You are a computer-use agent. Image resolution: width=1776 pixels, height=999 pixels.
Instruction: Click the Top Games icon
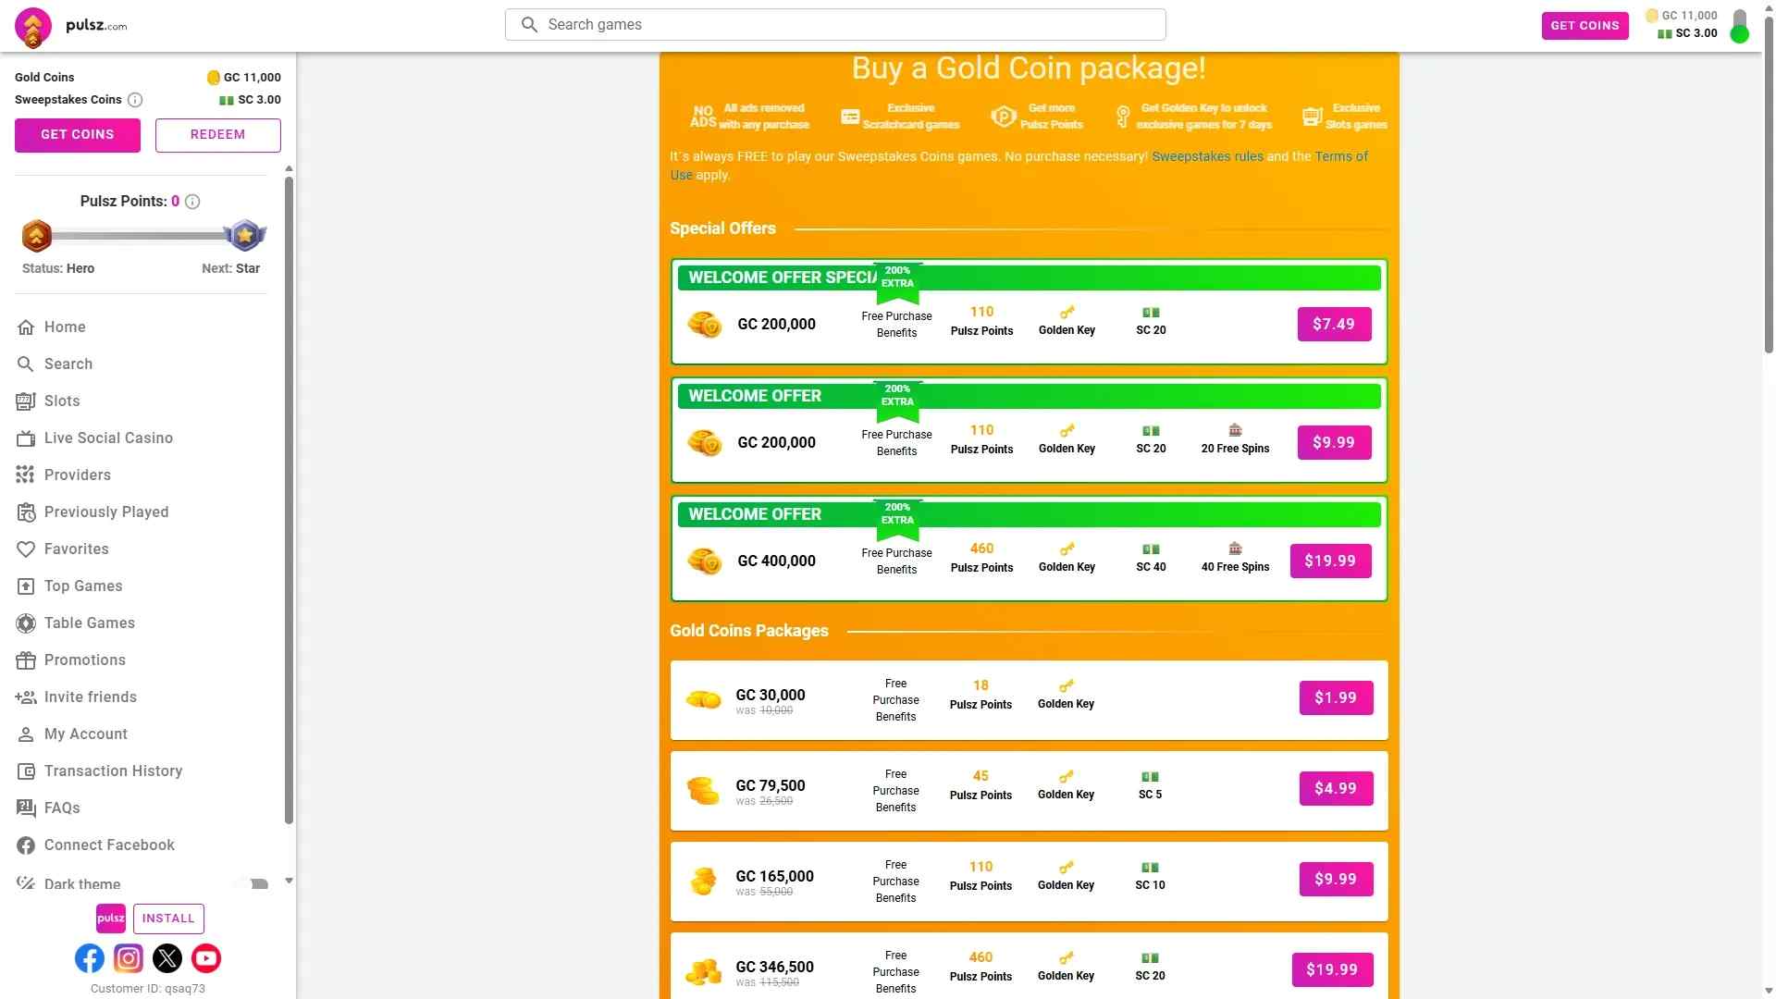pos(26,586)
